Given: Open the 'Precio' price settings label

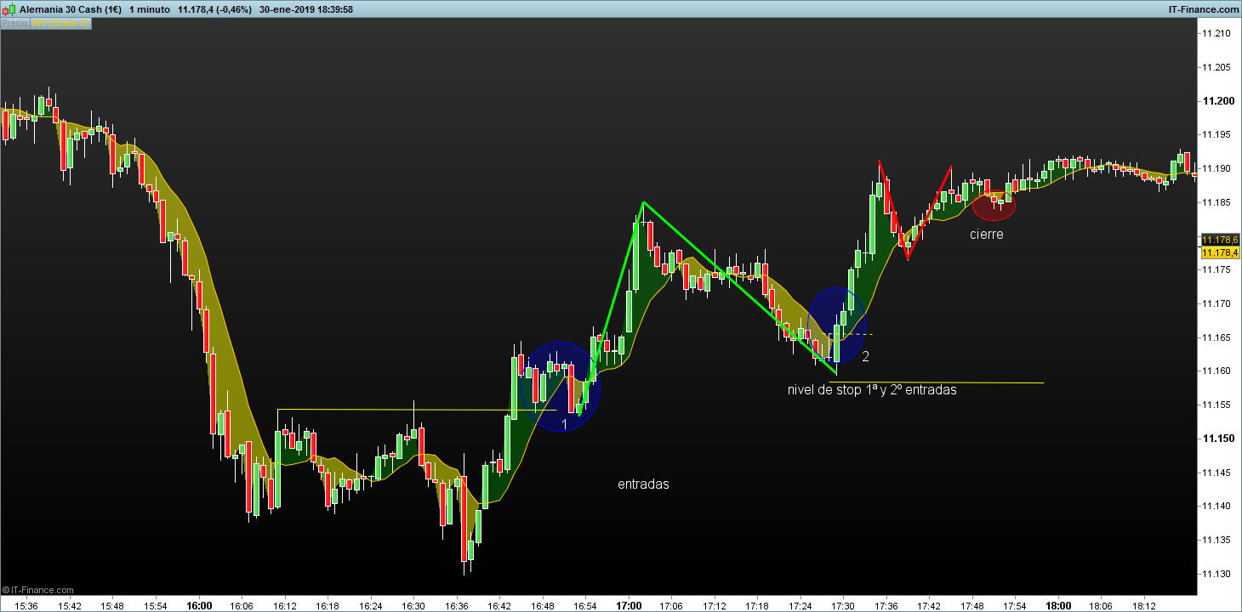Looking at the screenshot, I should click(x=14, y=24).
